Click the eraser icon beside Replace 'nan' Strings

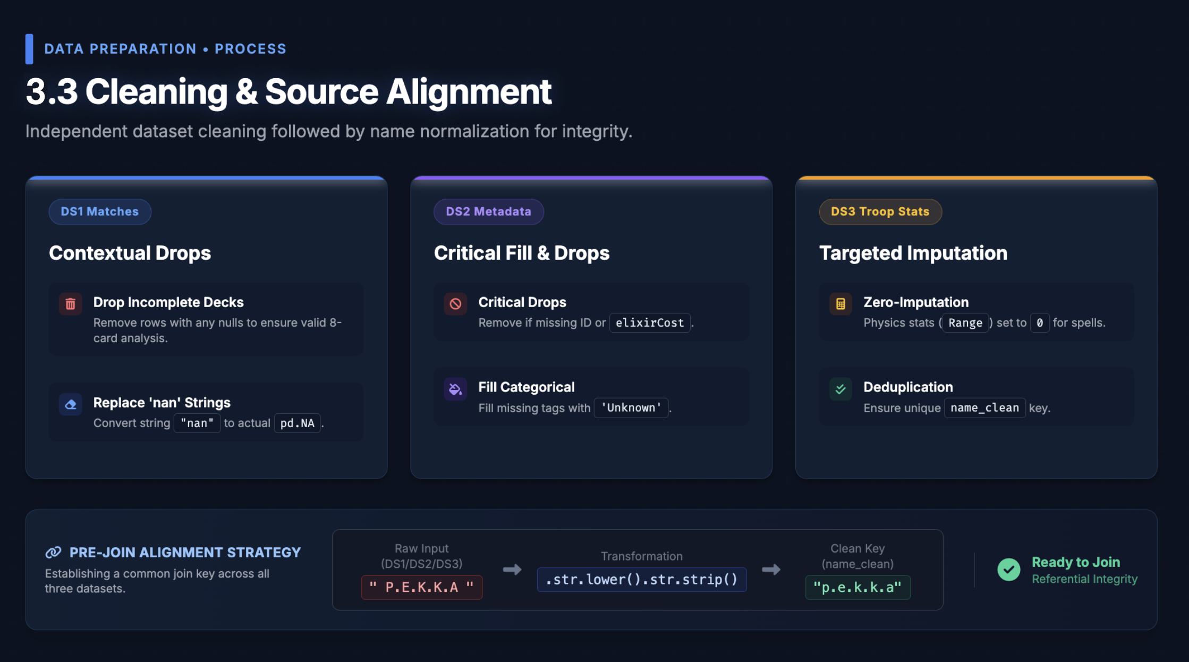coord(70,404)
